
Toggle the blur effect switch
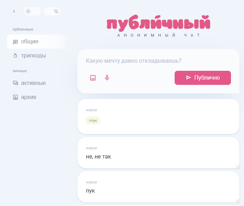point(52,11)
